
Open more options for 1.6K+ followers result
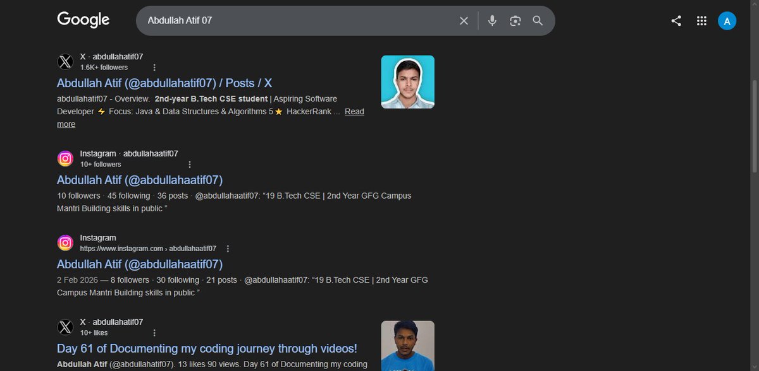tap(154, 68)
